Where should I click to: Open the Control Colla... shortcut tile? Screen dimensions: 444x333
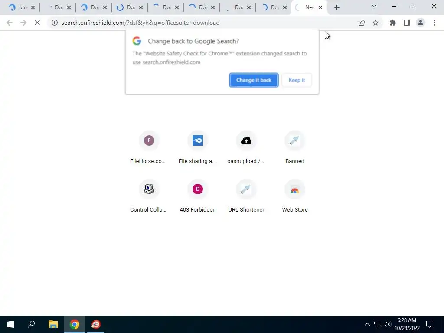[x=149, y=196]
